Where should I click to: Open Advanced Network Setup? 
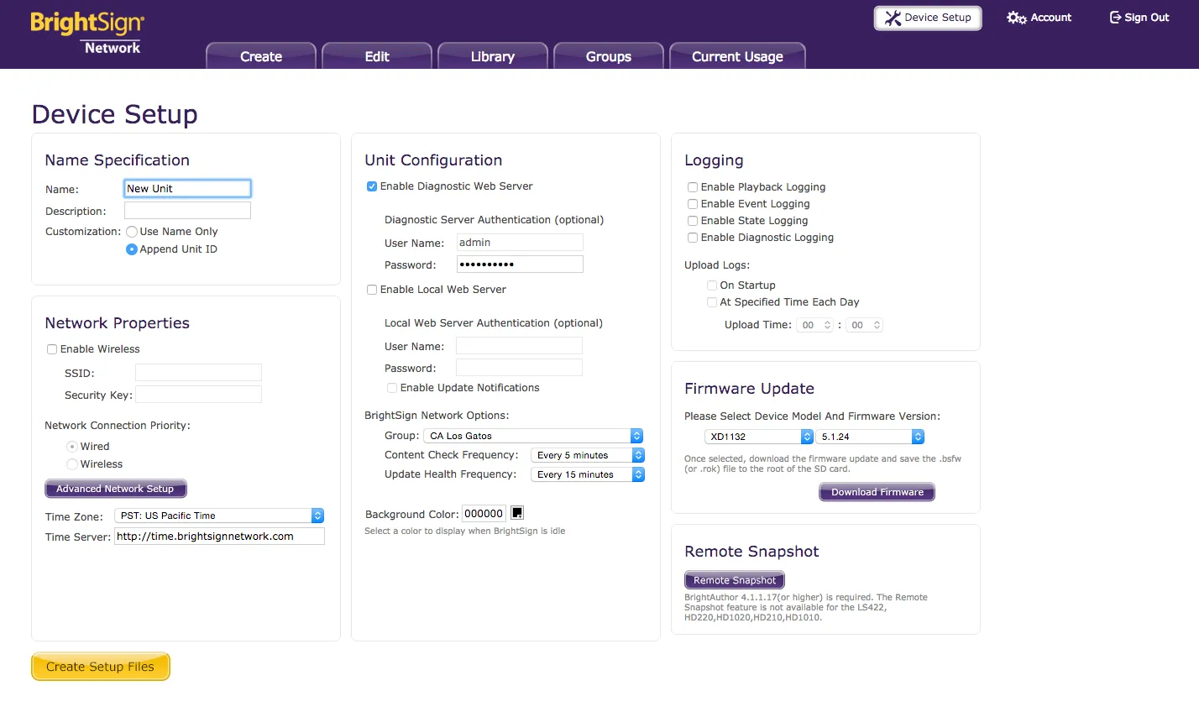[116, 489]
